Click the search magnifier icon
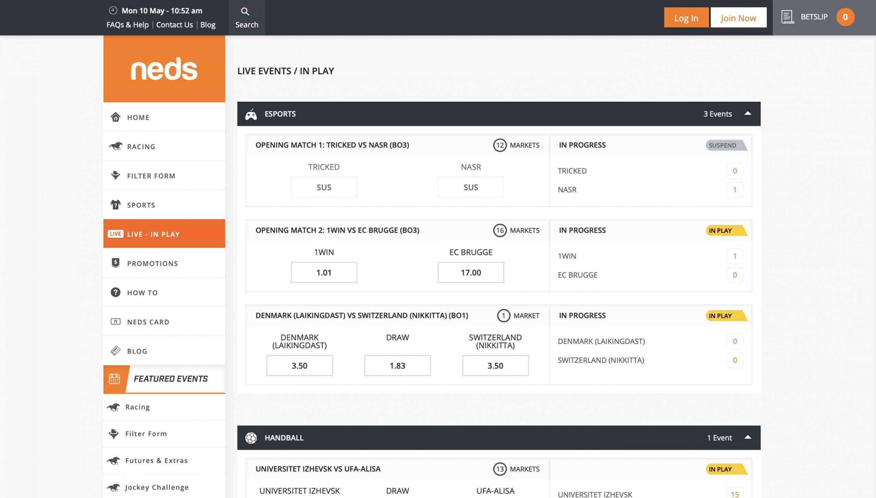 tap(245, 11)
